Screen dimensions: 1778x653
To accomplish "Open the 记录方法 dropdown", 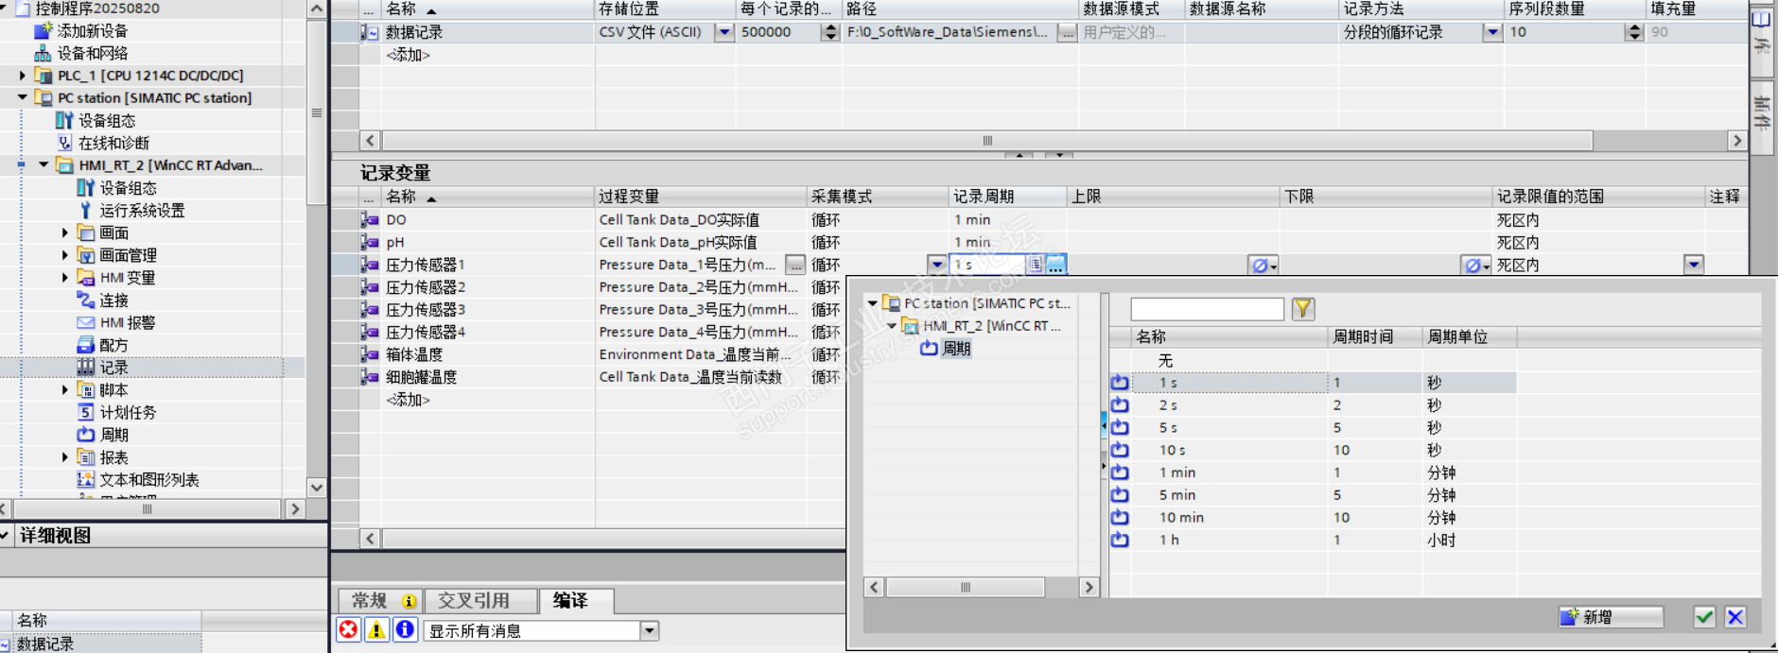I will click(x=1493, y=32).
